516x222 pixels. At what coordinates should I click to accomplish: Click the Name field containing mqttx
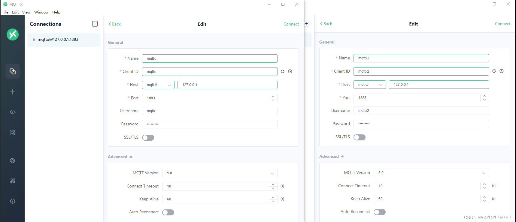[x=210, y=58]
